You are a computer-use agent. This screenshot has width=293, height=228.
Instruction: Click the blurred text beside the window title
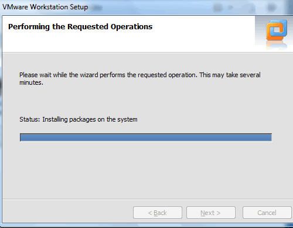[x=97, y=8]
